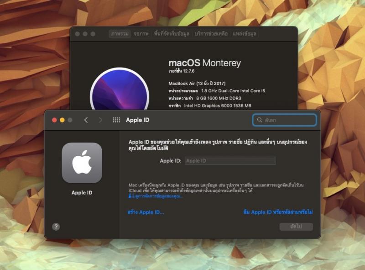The width and height of the screenshot is (365, 270).
Task: Click the Apple ID window title in the toolbar
Action: pos(138,120)
